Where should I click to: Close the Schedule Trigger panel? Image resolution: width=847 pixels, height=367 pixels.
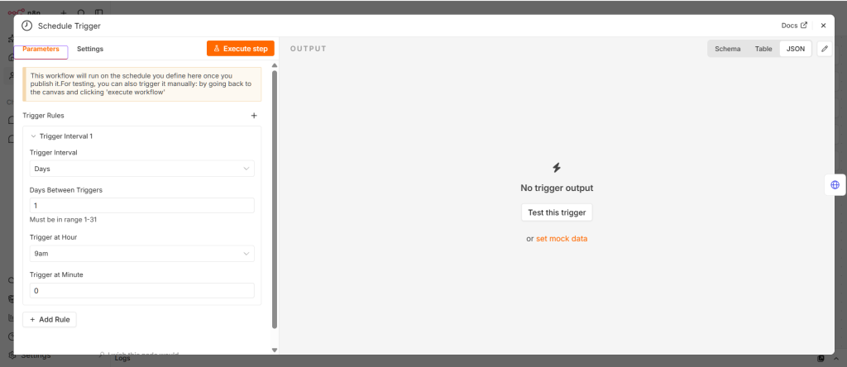823,26
